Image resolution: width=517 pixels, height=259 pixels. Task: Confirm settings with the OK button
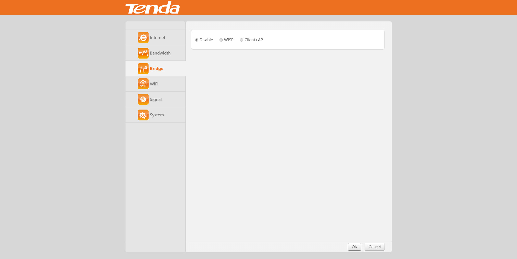click(x=355, y=247)
